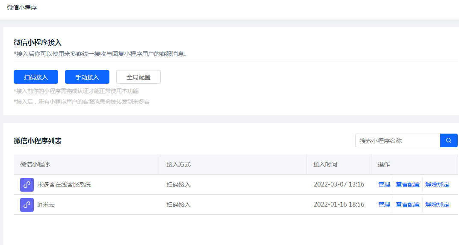The height and width of the screenshot is (245, 459).
Task: Open 查看配置 for In米云
Action: [x=407, y=204]
